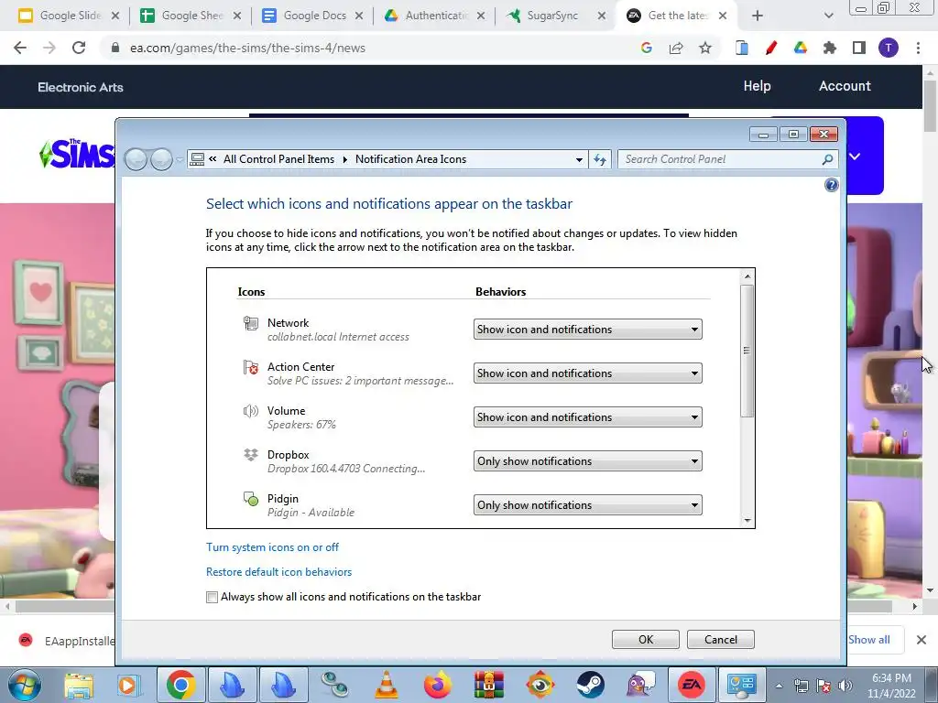
Task: Open Windows Explorer from the taskbar
Action: pyautogui.click(x=79, y=685)
